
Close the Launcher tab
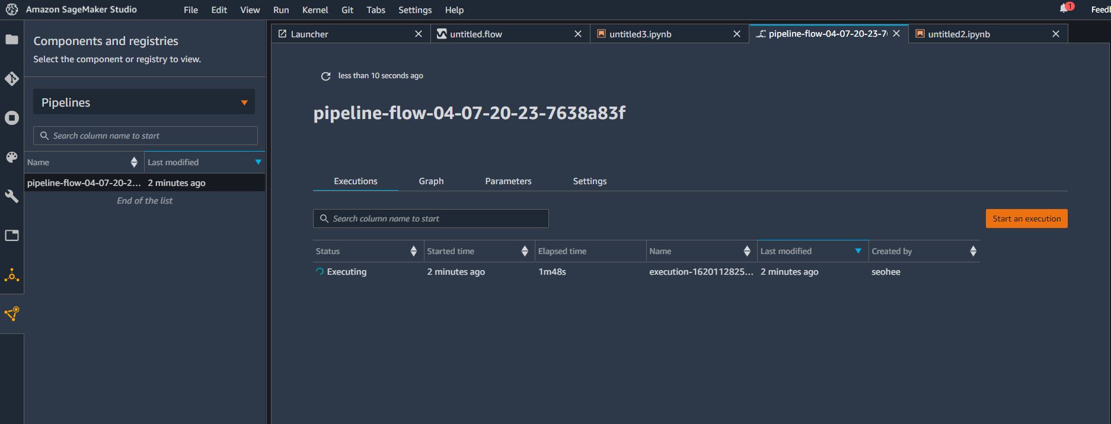[419, 34]
